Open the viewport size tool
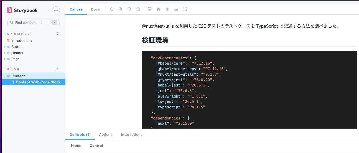Screen dimensions: 359x153 coord(167,9)
